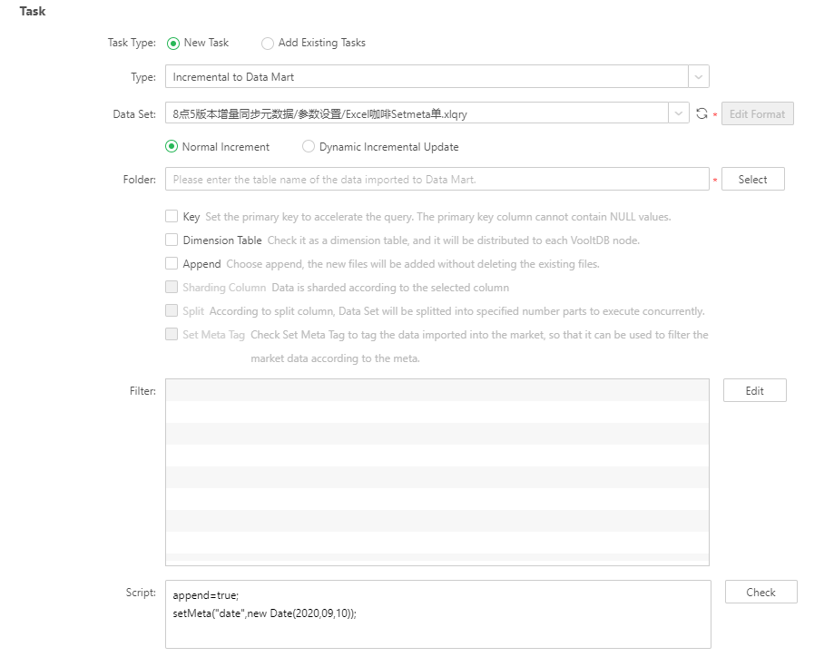Select the New Task radio button

click(173, 43)
